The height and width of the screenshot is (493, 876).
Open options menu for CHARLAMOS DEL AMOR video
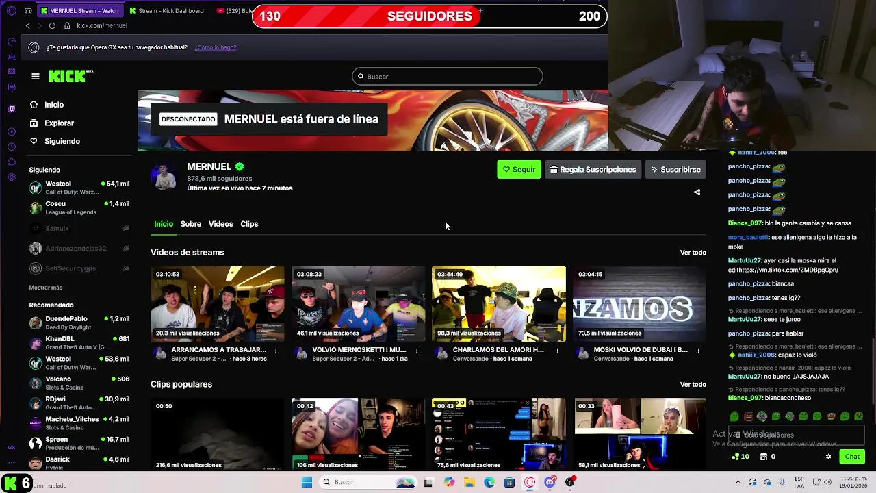(558, 351)
